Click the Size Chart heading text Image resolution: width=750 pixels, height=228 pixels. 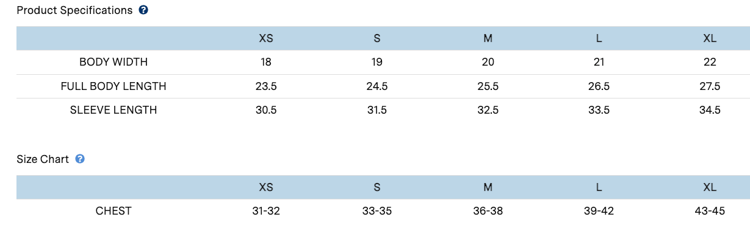(43, 159)
